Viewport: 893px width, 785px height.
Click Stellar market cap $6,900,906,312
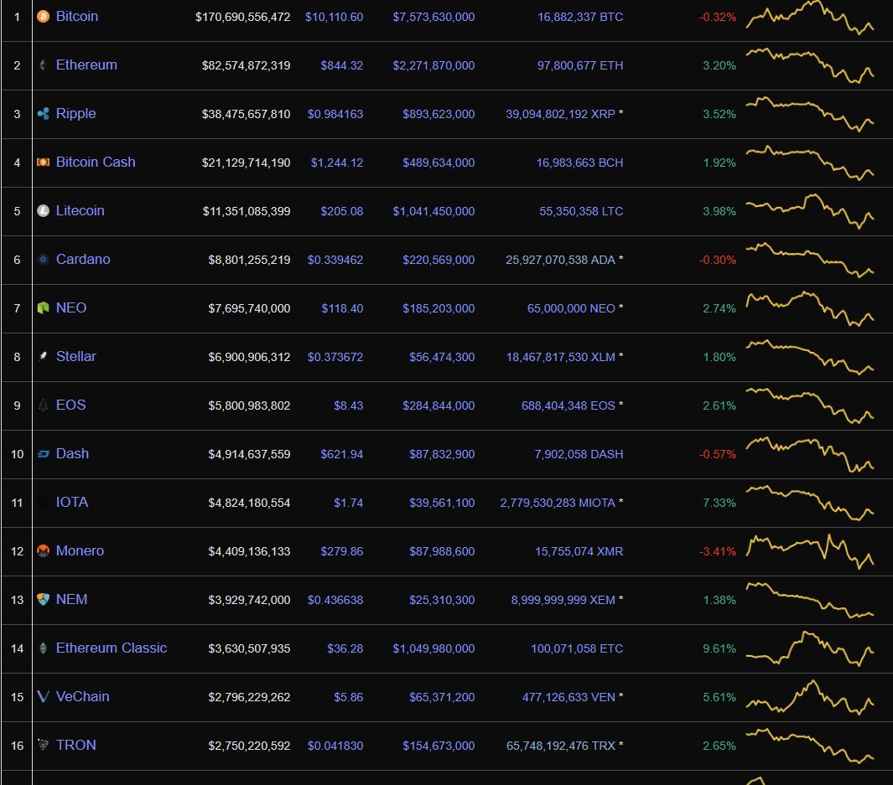pyautogui.click(x=249, y=357)
